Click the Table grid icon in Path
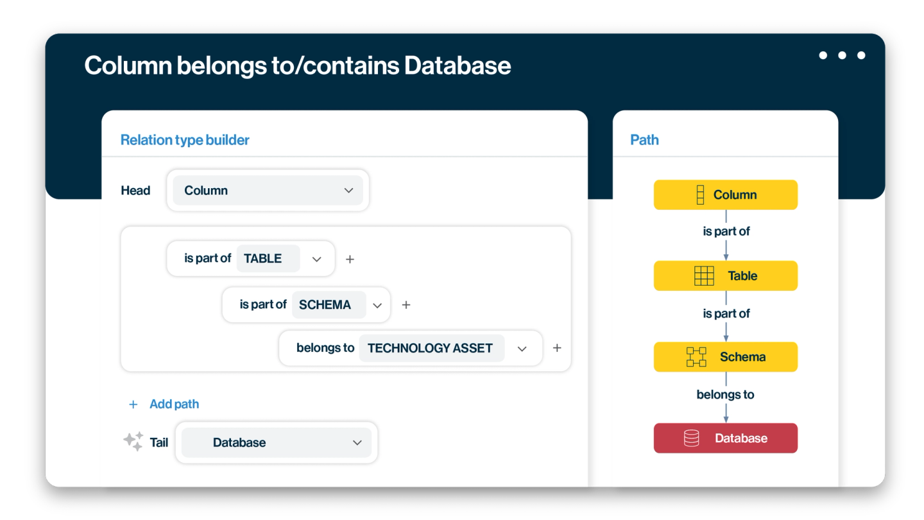 coord(704,276)
